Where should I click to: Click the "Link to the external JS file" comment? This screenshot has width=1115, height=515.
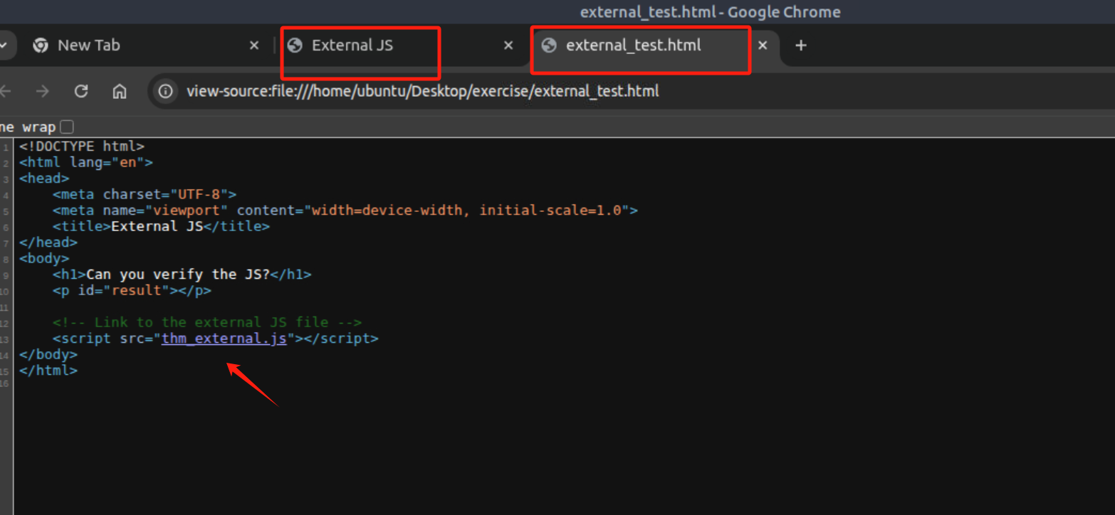point(207,322)
